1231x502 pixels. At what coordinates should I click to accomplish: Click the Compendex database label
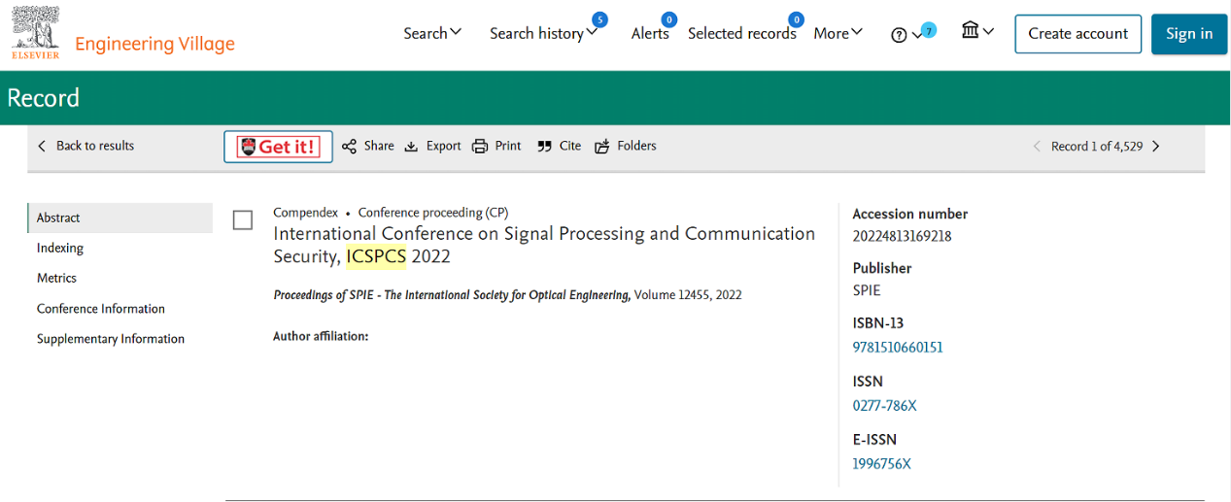click(x=305, y=212)
